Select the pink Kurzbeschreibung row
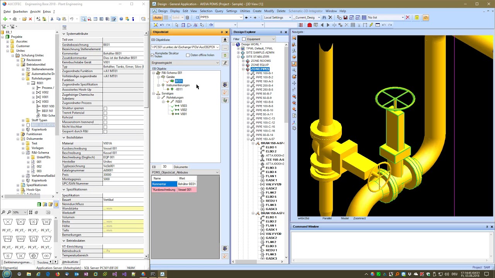The width and height of the screenshot is (495, 278). [x=174, y=190]
